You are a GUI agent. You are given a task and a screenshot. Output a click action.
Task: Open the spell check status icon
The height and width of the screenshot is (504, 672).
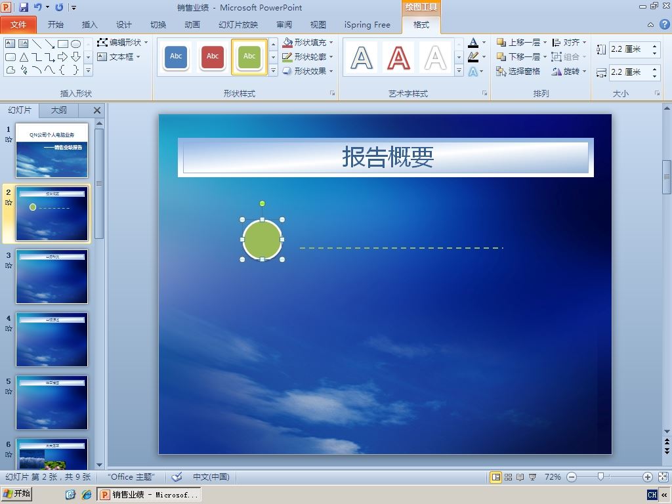pos(177,476)
